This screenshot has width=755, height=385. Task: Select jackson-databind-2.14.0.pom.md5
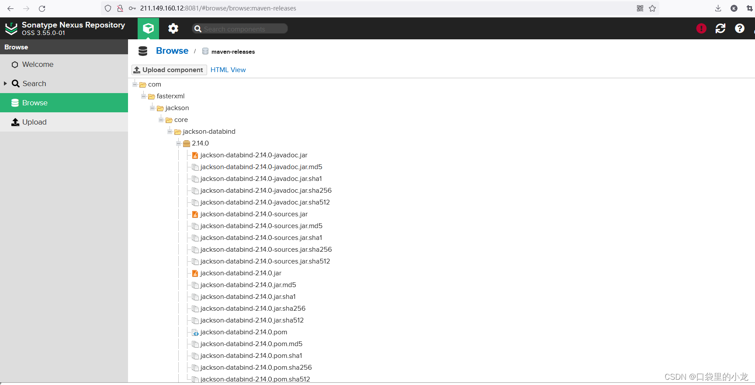(251, 344)
